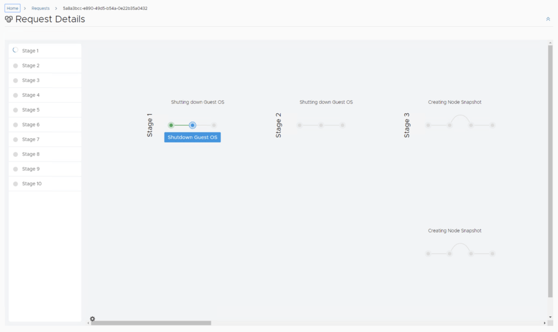Viewport: 558px width, 332px height.
Task: Select the green completed node in Stage 1
Action: (x=171, y=125)
